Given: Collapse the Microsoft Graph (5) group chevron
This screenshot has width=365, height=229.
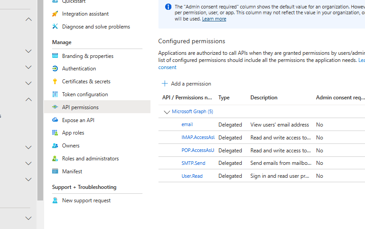Looking at the screenshot, I should (x=166, y=112).
